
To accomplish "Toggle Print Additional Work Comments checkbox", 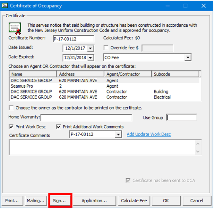I will (x=58, y=127).
